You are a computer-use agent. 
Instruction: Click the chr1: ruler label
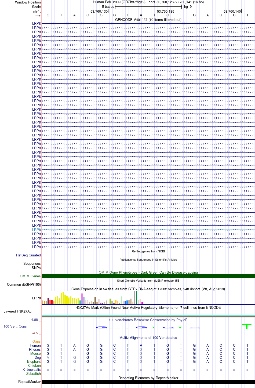(37, 12)
